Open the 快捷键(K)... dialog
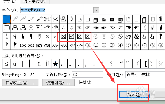165x104 pixels. [58, 83]
